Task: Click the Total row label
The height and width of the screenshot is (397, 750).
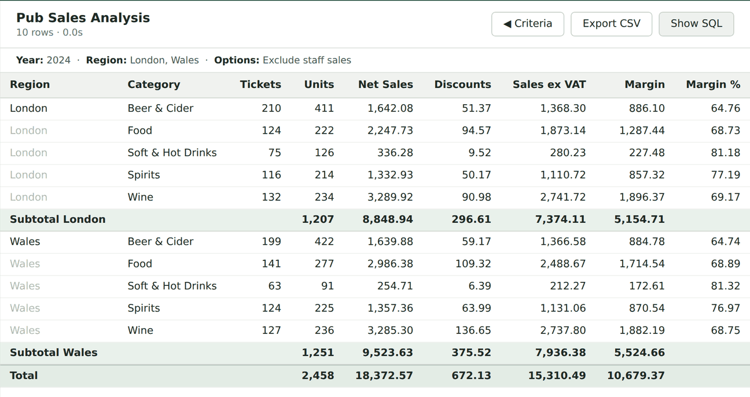Action: (24, 376)
